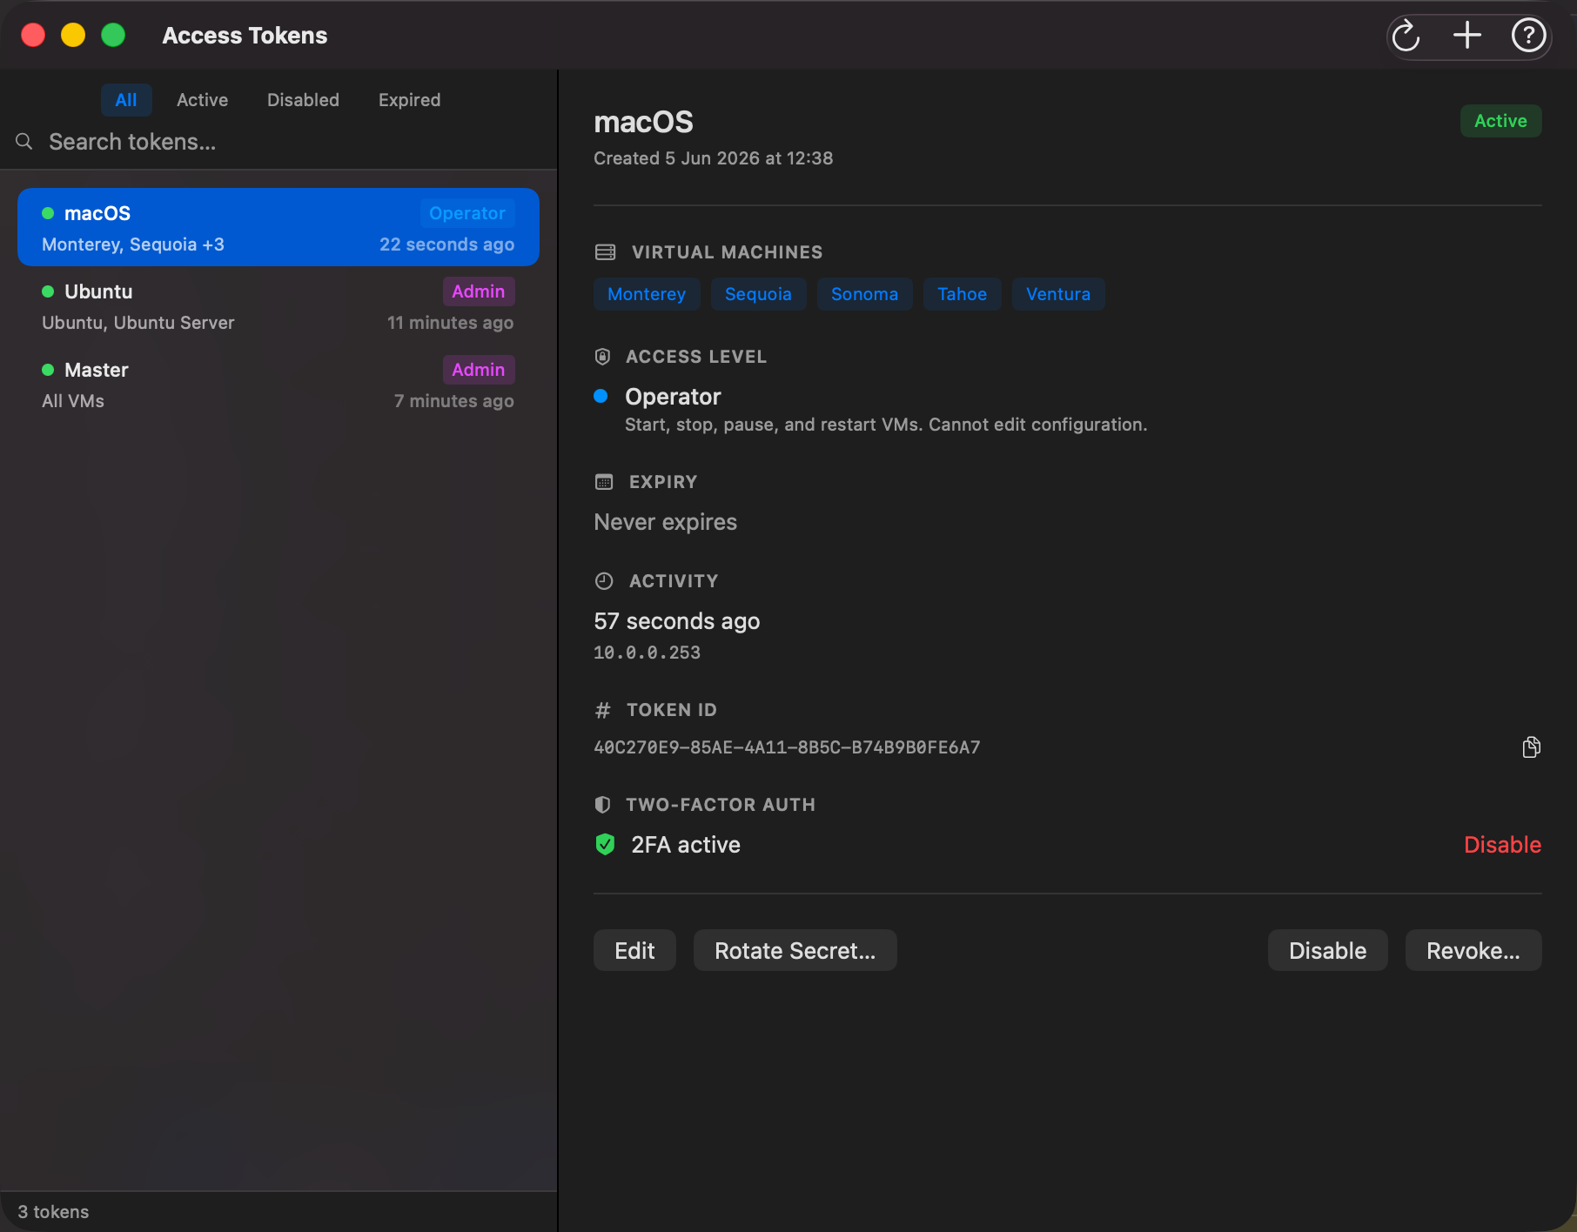The height and width of the screenshot is (1232, 1577).
Task: Click the Virtual Machines section icon
Action: click(x=605, y=252)
